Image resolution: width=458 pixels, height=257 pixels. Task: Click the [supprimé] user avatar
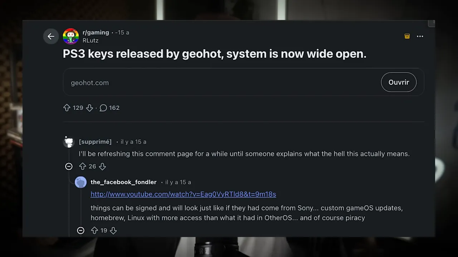coord(68,142)
